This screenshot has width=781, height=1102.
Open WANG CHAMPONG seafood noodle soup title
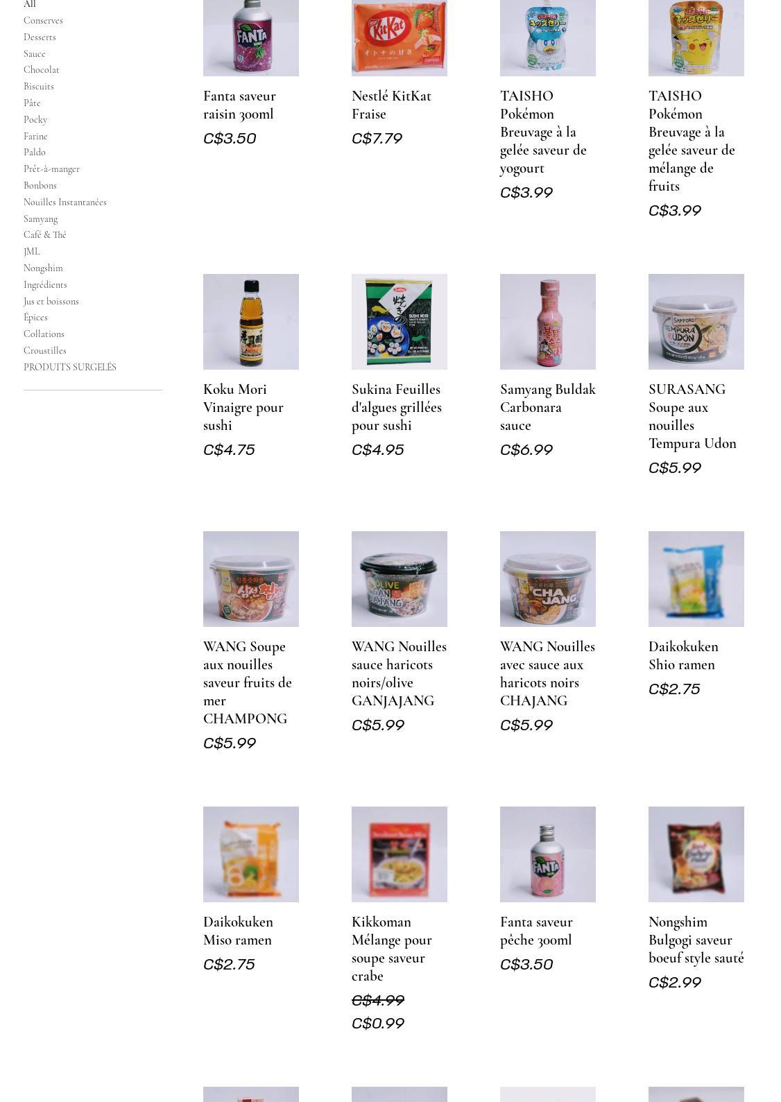[x=248, y=682]
